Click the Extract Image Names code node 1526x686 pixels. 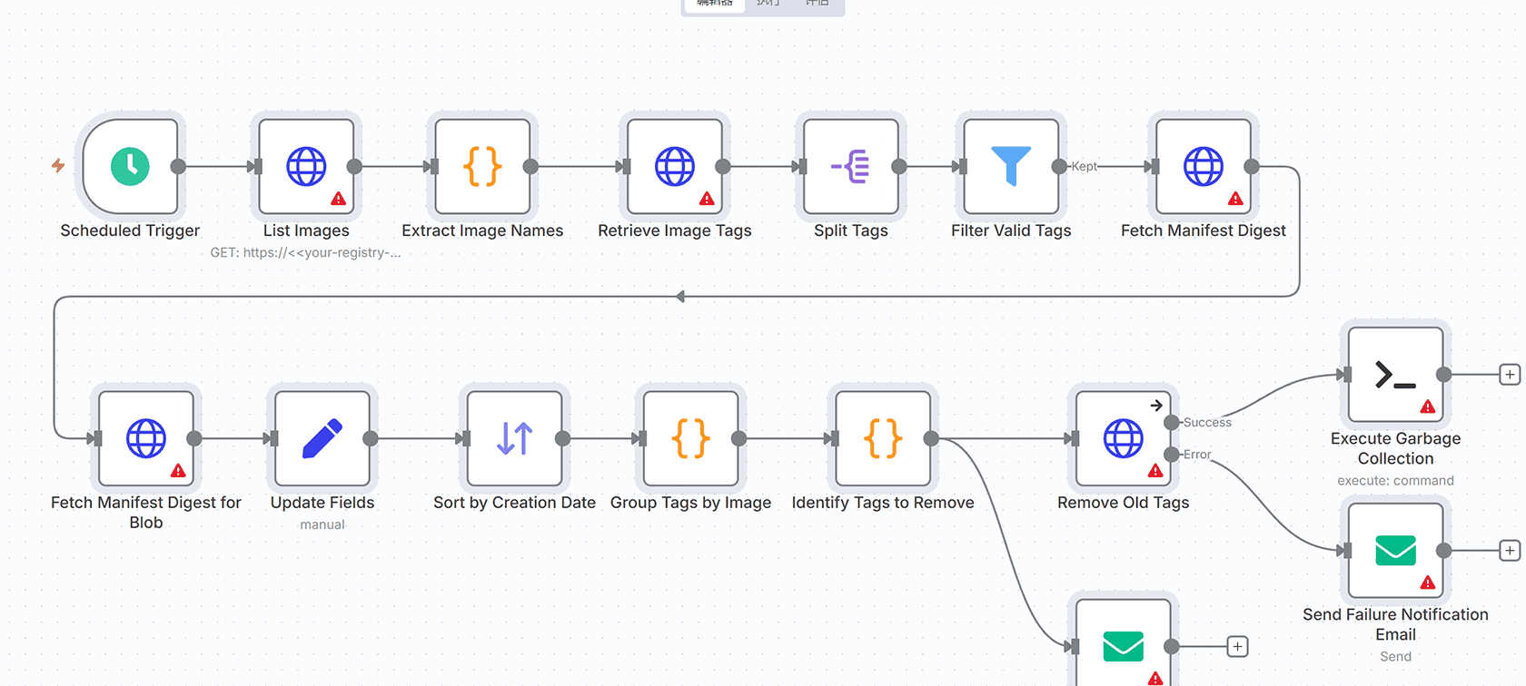pyautogui.click(x=482, y=166)
